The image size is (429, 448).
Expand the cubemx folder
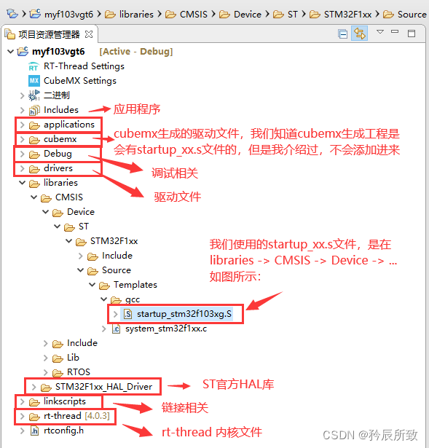point(22,139)
